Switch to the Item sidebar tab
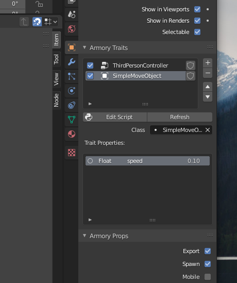The width and height of the screenshot is (237, 283). pos(56,40)
